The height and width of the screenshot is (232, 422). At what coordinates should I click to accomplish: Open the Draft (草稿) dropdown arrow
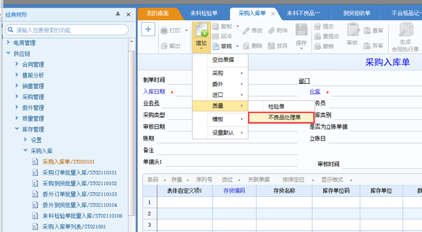(238, 46)
